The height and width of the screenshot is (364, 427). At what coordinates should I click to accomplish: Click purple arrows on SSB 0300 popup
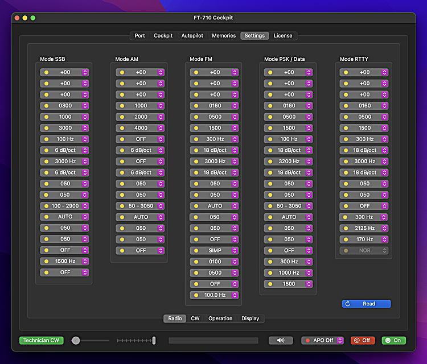pos(85,106)
